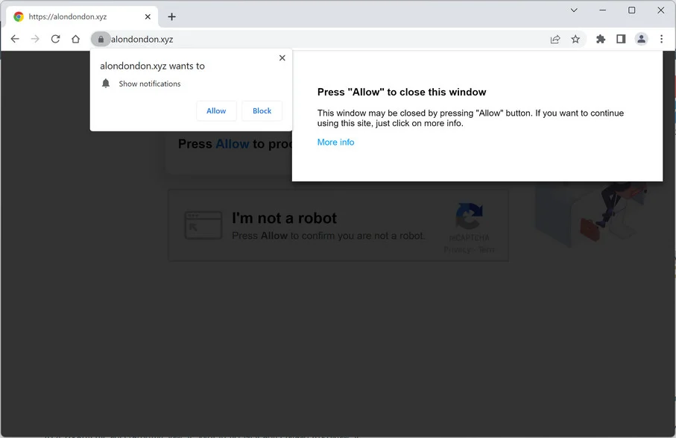Go back to the previous page
The height and width of the screenshot is (438, 676).
[15, 40]
